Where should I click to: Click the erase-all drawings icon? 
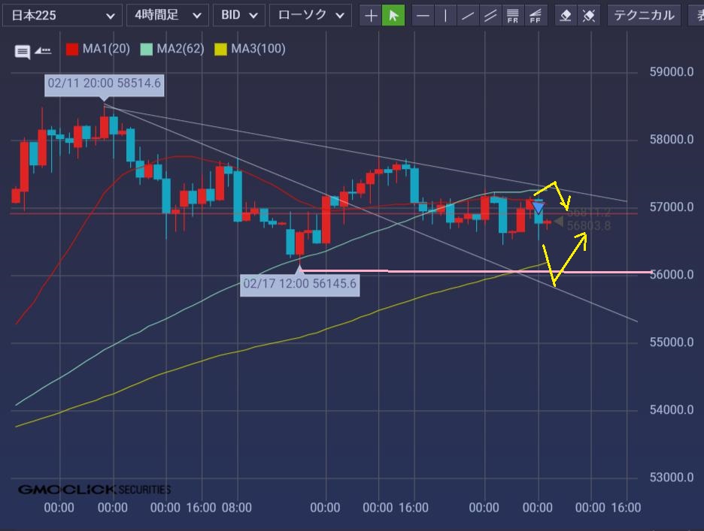(x=590, y=15)
